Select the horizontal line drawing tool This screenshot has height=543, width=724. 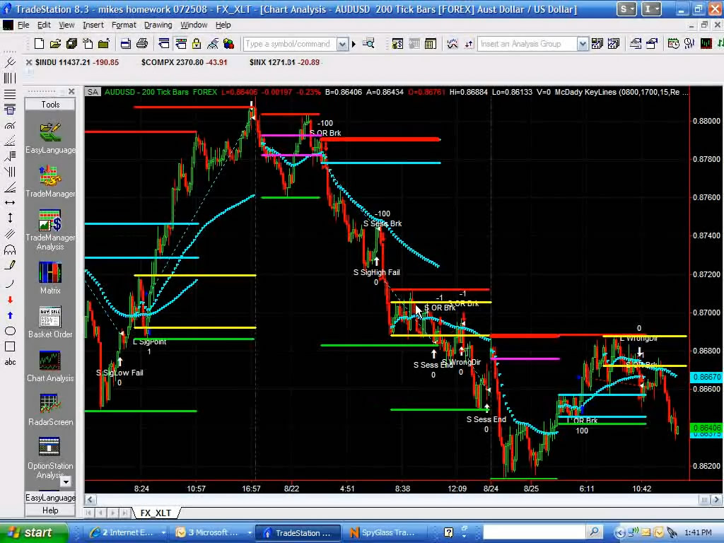[x=10, y=94]
